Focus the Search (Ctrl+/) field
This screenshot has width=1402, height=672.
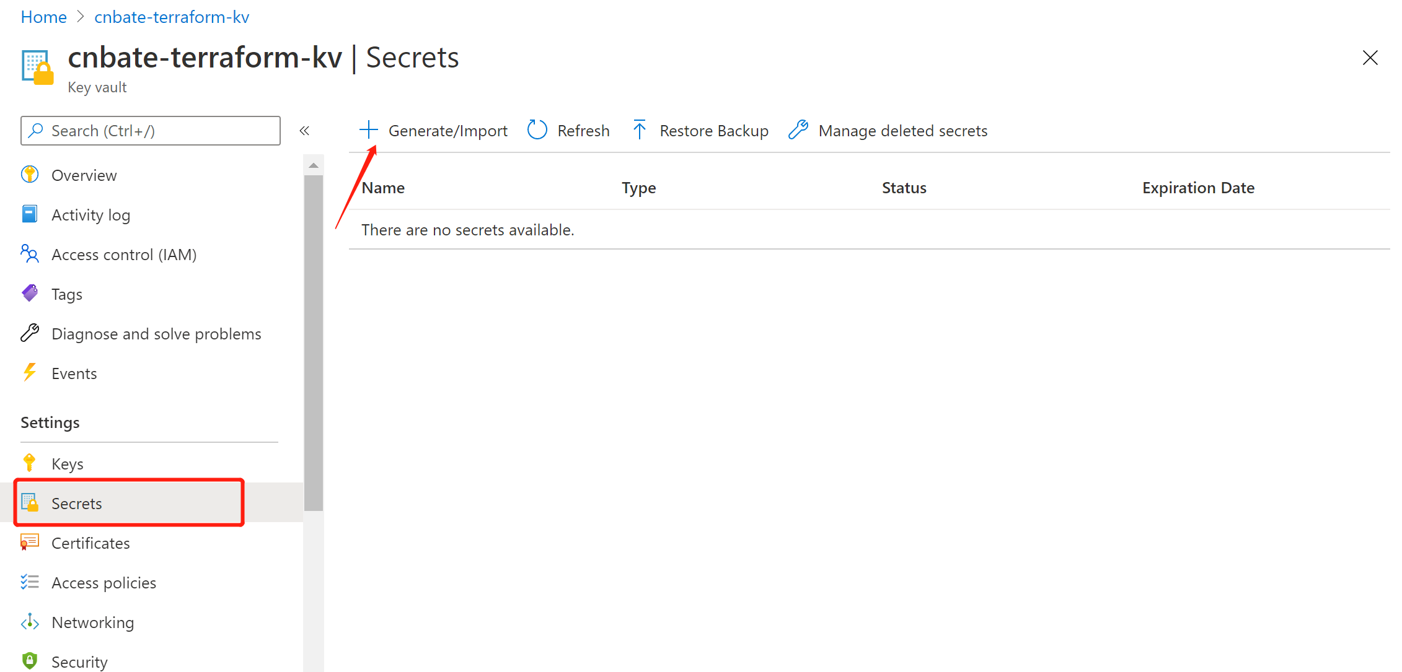[x=151, y=131]
